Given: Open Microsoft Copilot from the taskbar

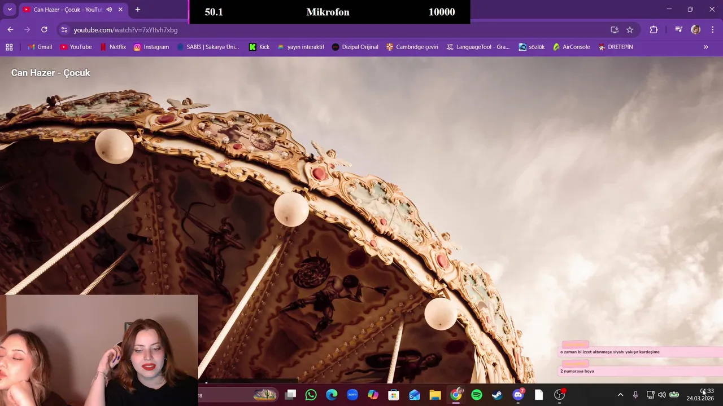Looking at the screenshot, I should click(x=373, y=395).
